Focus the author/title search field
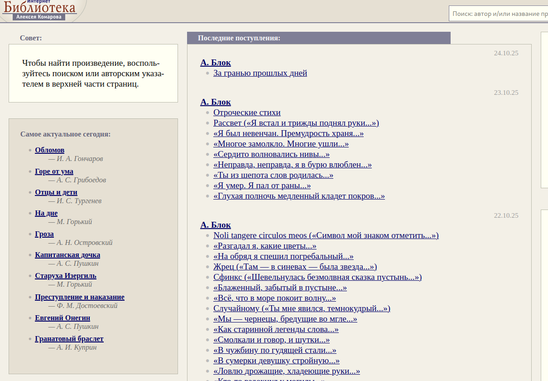Screen dimensions: 548x381 (498, 14)
